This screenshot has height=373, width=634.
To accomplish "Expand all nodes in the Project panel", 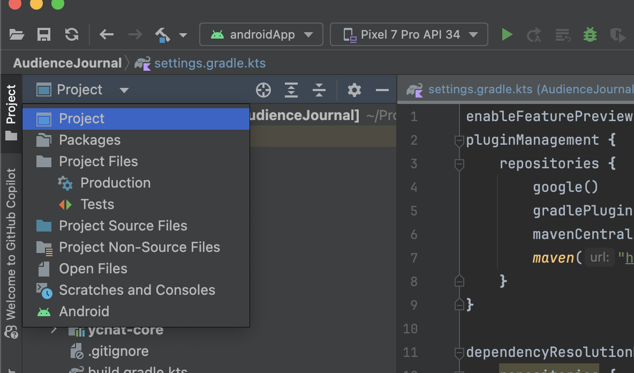I will (x=291, y=89).
